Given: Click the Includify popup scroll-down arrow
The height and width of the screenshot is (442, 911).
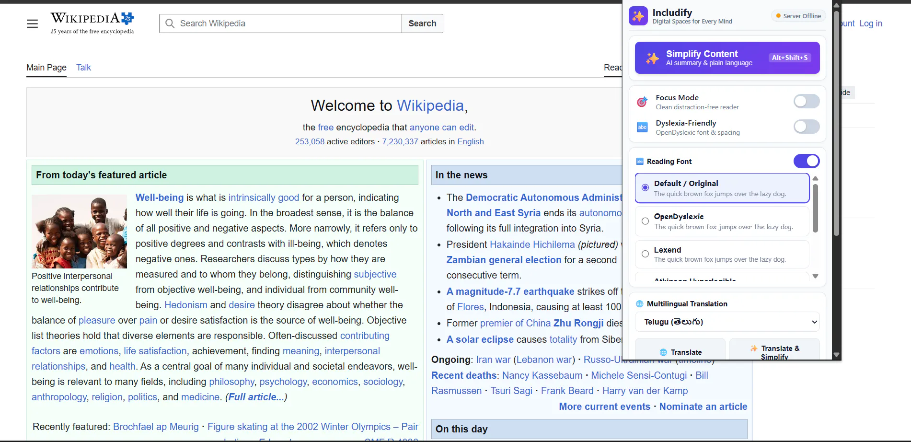Looking at the screenshot, I should pyautogui.click(x=836, y=355).
